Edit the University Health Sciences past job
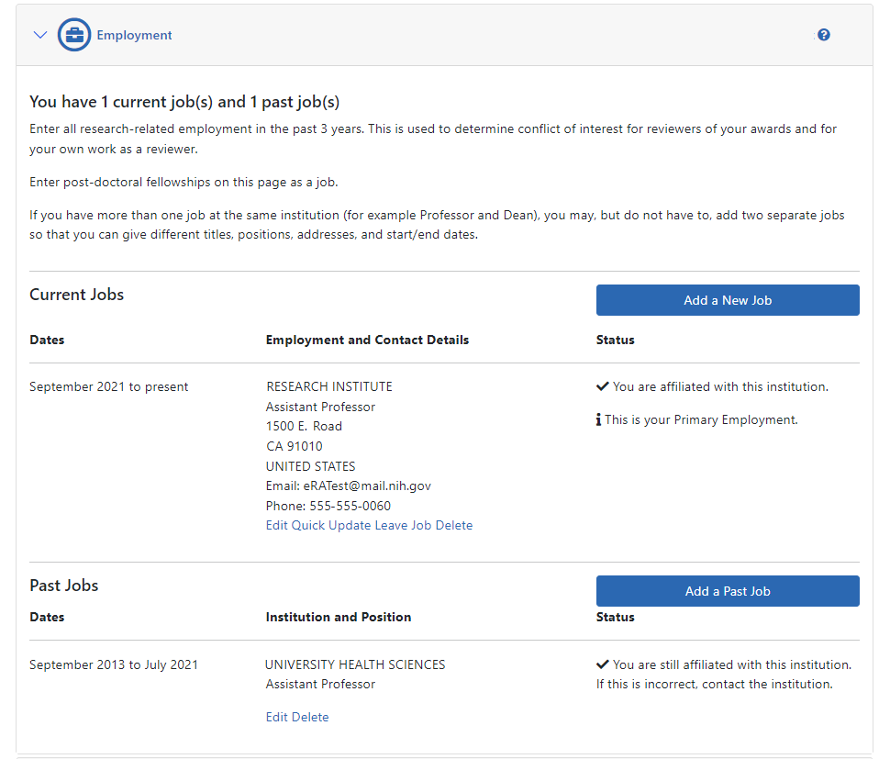This screenshot has width=890, height=759. 276,718
